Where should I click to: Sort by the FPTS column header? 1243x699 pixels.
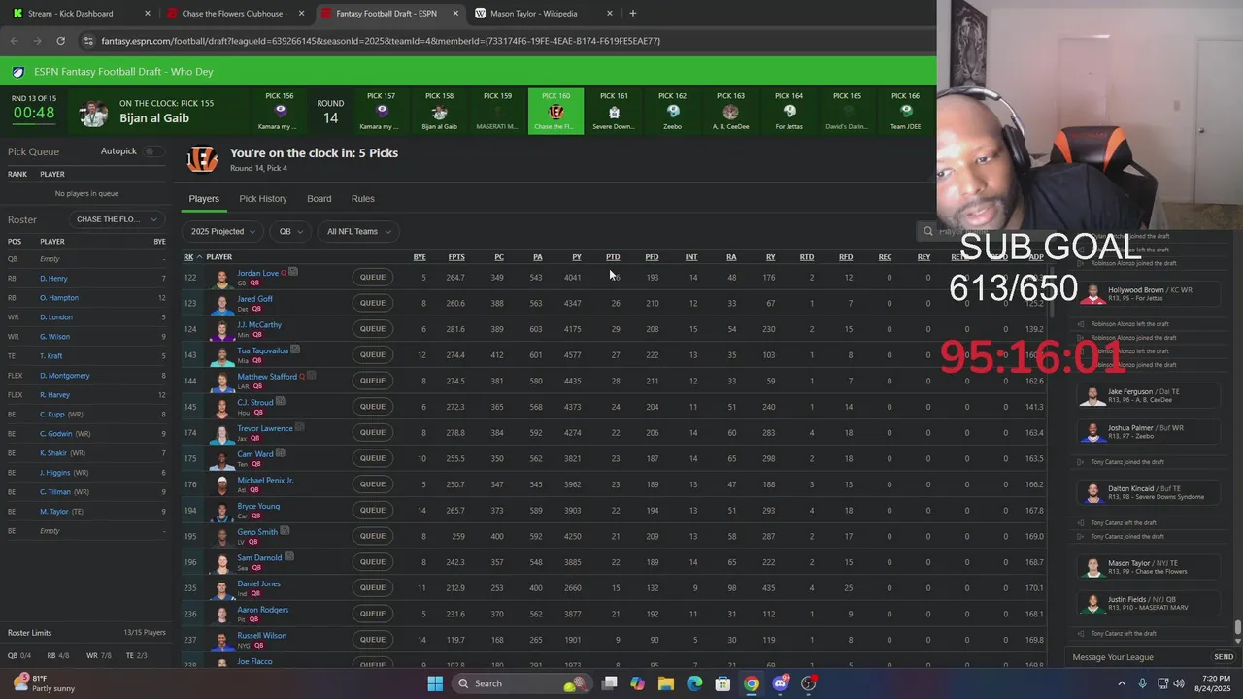tap(455, 257)
